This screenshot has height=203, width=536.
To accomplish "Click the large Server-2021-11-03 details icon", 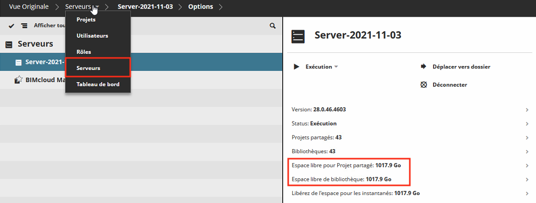I will click(x=298, y=36).
